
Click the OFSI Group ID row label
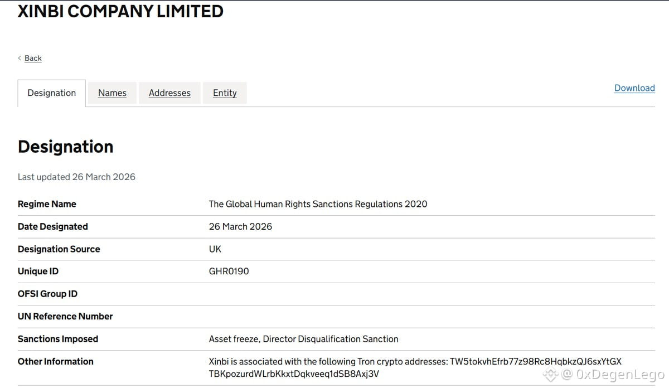tap(47, 294)
